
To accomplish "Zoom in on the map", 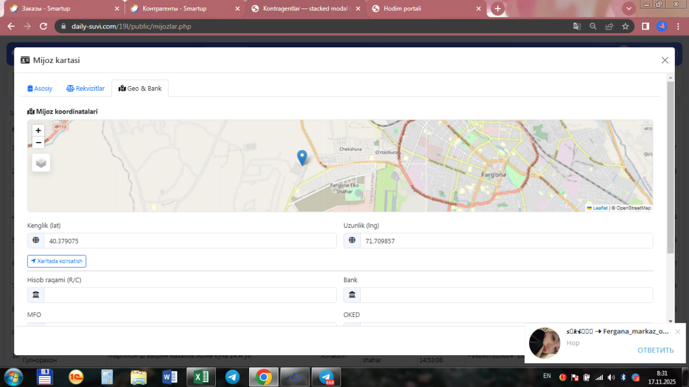I will pos(38,131).
